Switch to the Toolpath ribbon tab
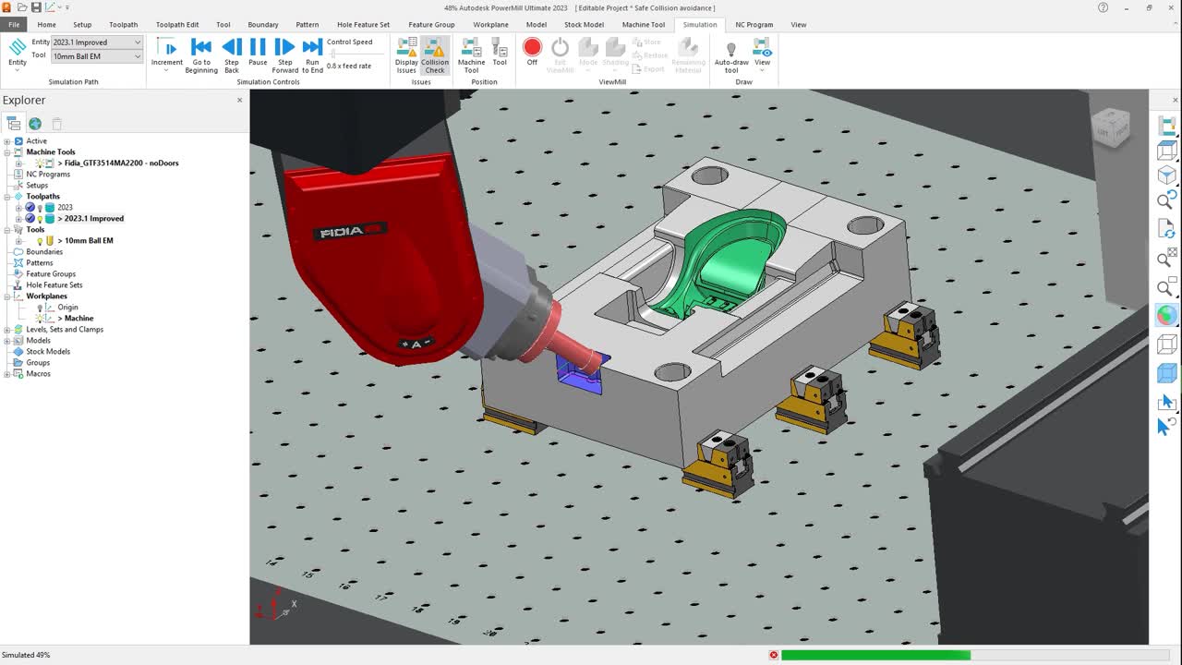This screenshot has height=665, width=1182. point(123,25)
